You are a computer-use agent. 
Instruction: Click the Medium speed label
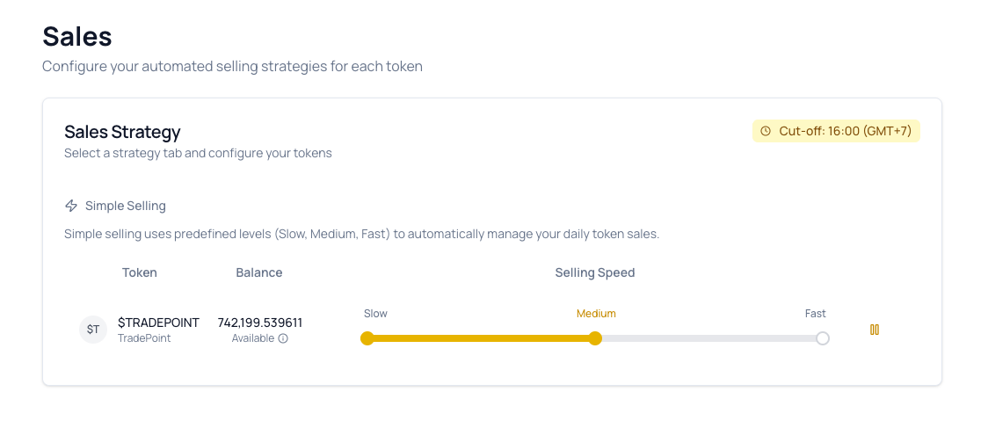tap(596, 314)
